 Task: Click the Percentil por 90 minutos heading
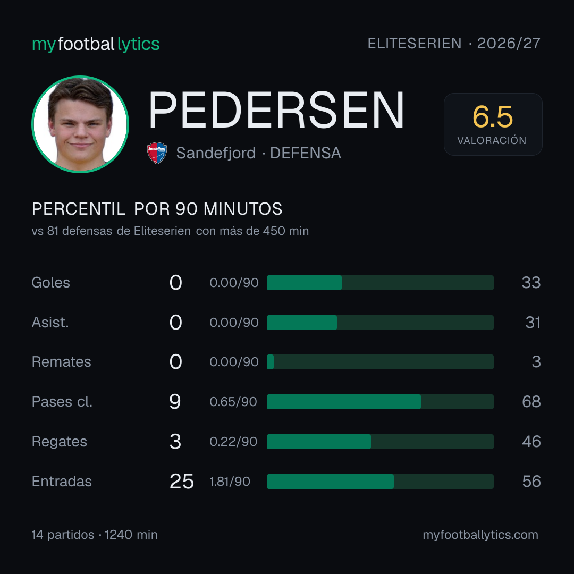pos(157,209)
